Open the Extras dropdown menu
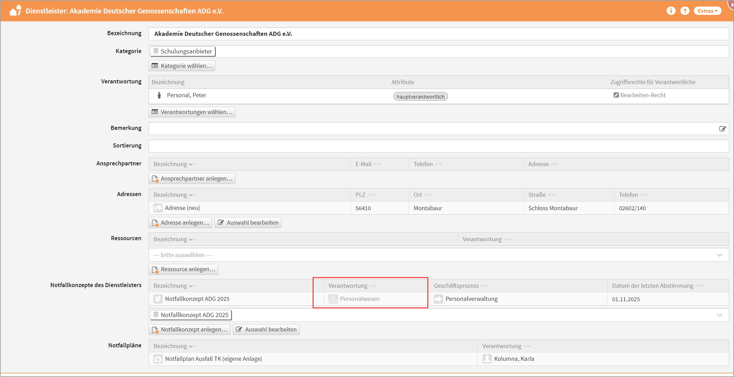 tap(707, 11)
